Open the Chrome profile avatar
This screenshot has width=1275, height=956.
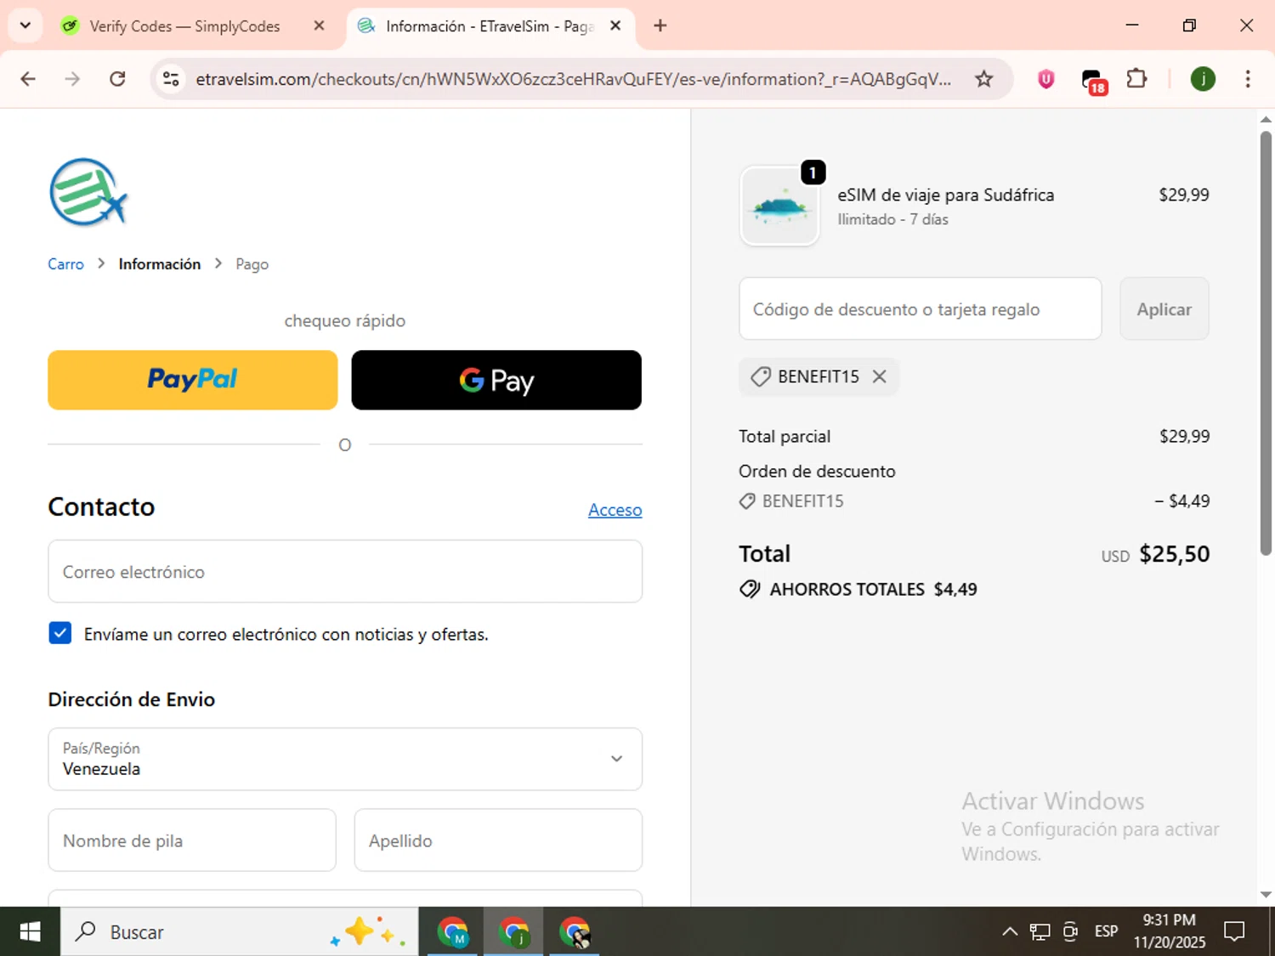tap(1202, 79)
